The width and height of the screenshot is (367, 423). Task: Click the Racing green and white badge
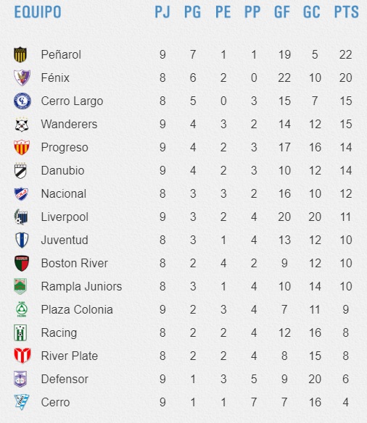pyautogui.click(x=20, y=333)
